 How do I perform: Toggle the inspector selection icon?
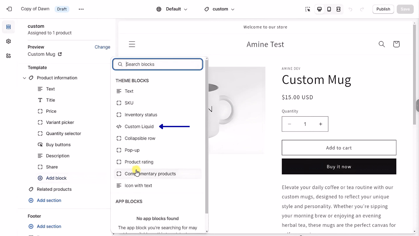pyautogui.click(x=308, y=9)
